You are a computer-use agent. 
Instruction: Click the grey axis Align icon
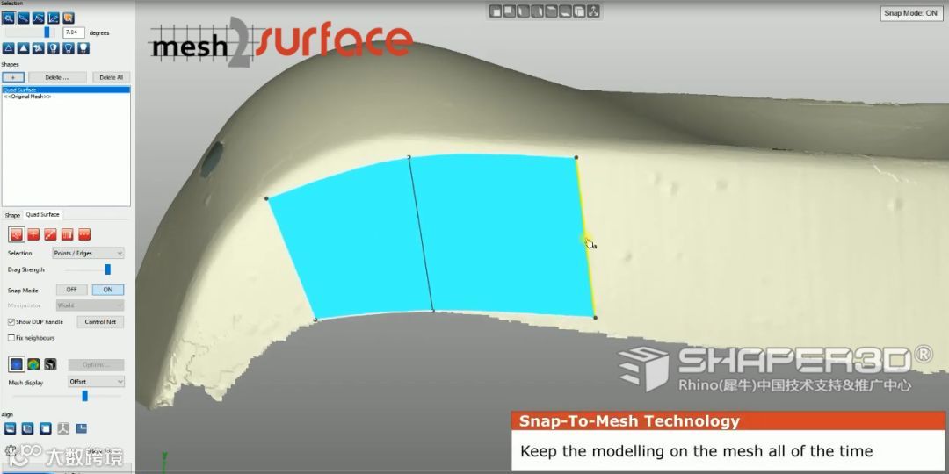(x=63, y=428)
